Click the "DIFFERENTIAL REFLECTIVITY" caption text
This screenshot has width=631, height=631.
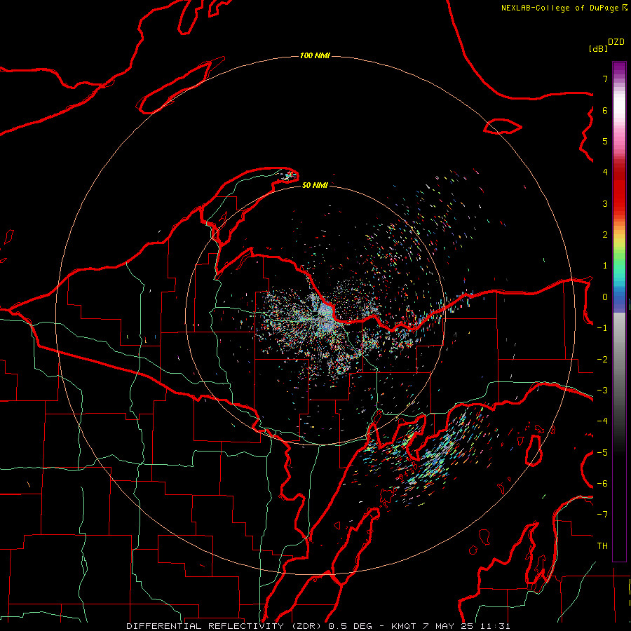coord(205,626)
